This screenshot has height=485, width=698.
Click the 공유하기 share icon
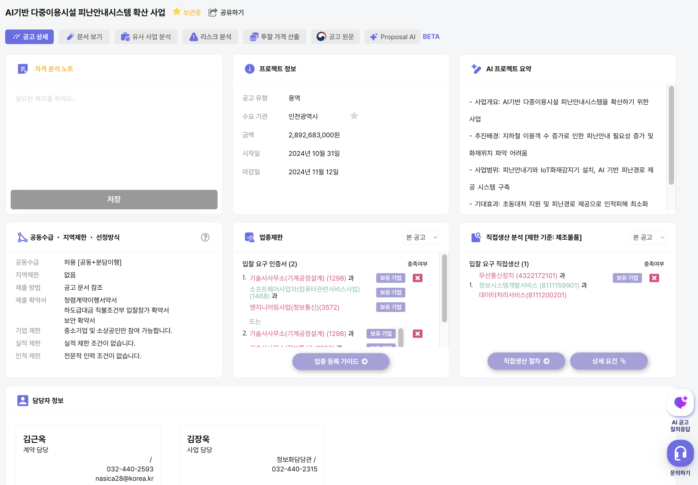pos(213,12)
